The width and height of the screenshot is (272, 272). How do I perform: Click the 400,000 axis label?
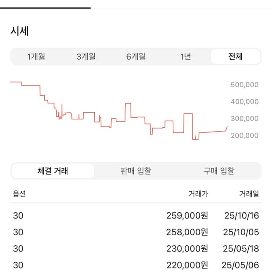244,102
